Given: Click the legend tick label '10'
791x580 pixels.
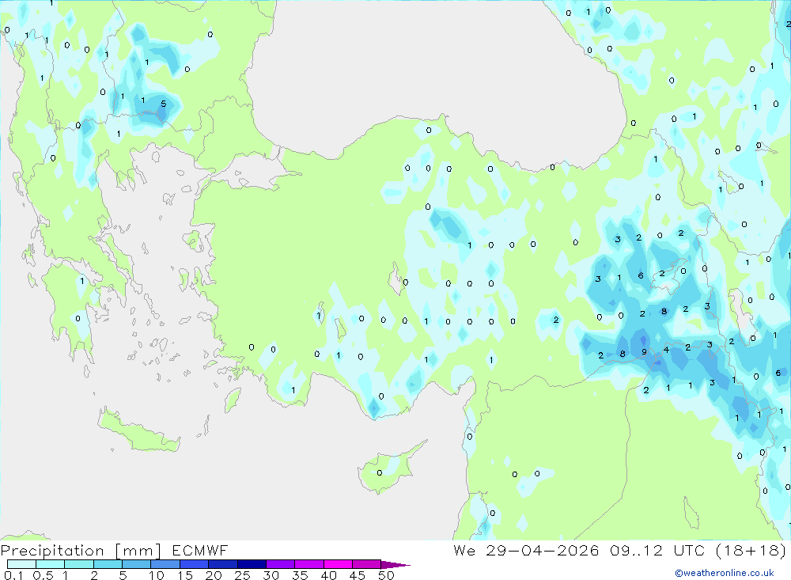Looking at the screenshot, I should 157,575.
